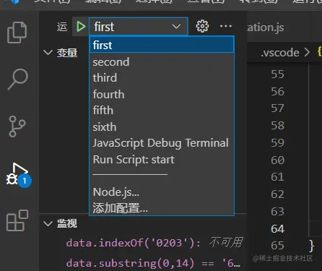The height and width of the screenshot is (271, 322).
Task: Choose '添加配置...' add configuration option
Action: point(162,207)
